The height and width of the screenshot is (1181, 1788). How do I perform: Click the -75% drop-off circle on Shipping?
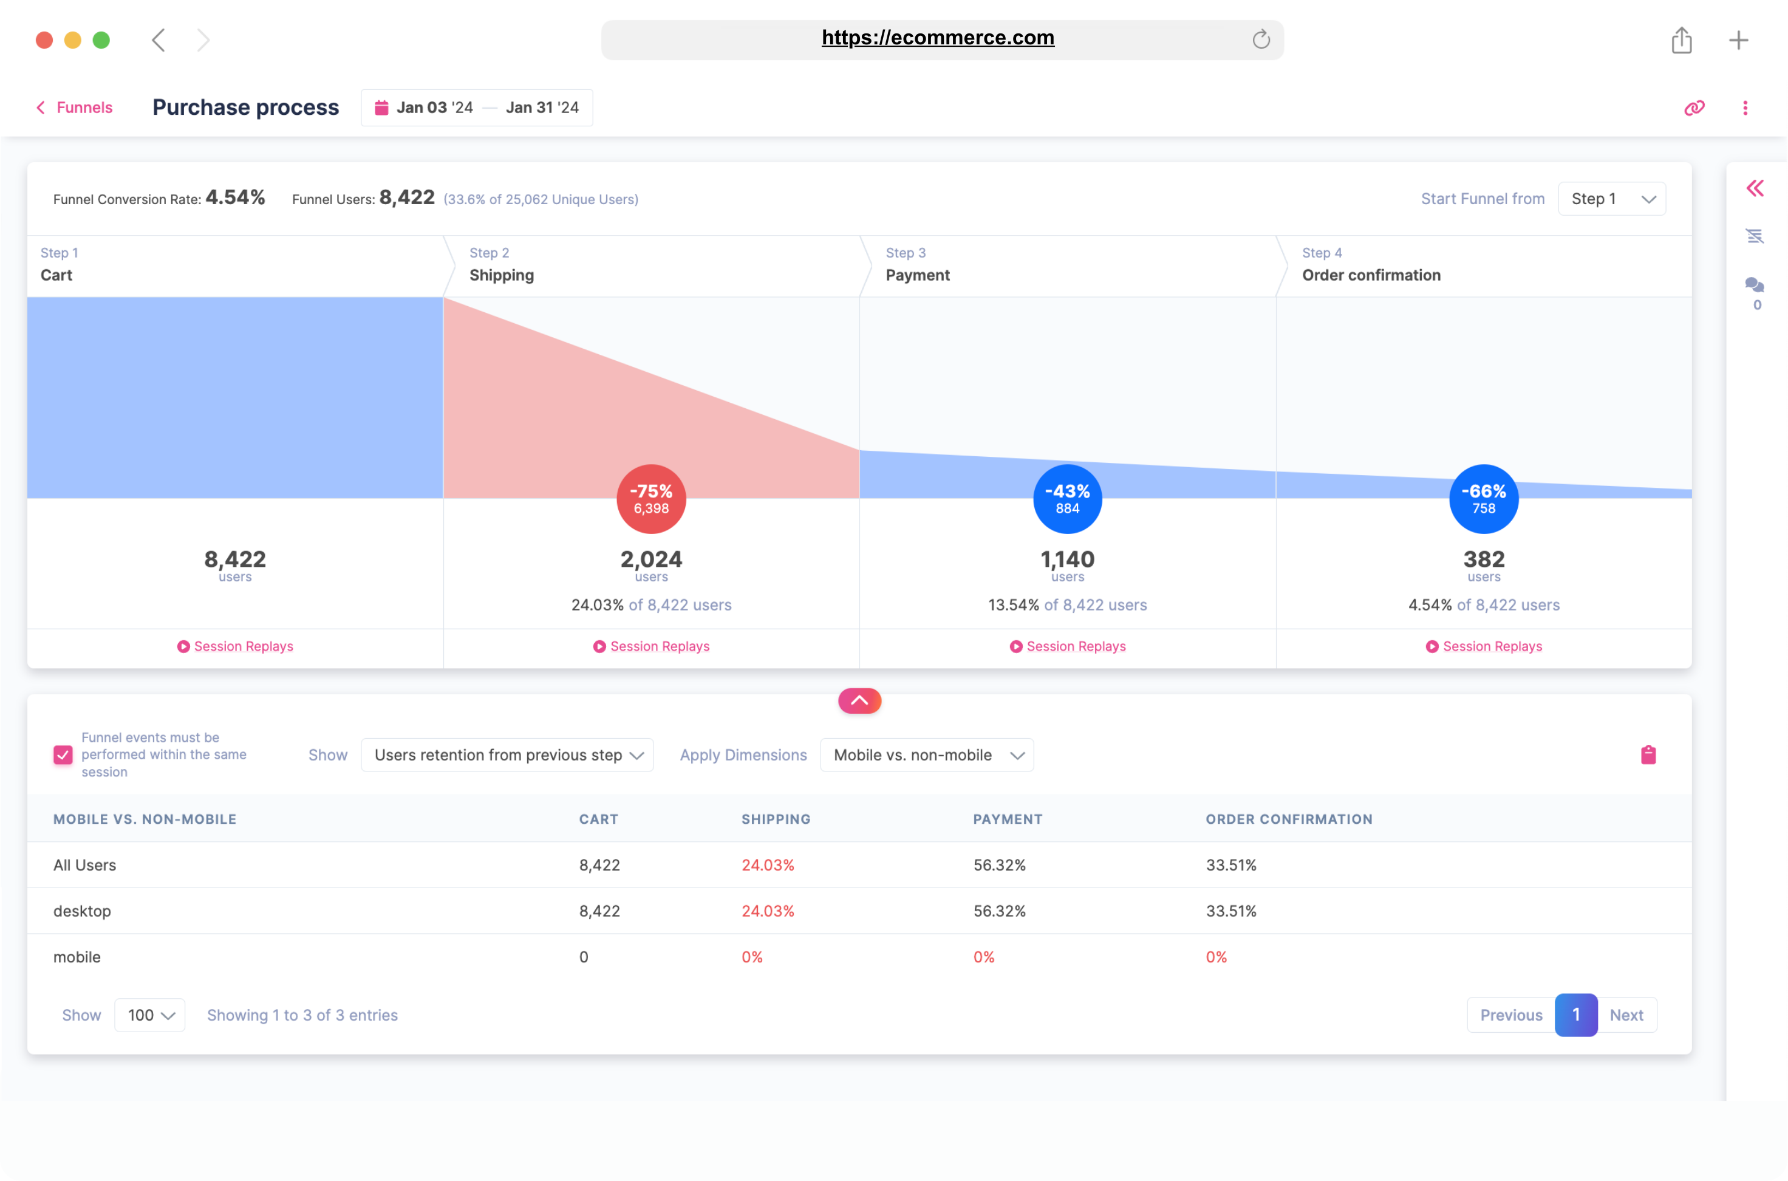click(651, 499)
